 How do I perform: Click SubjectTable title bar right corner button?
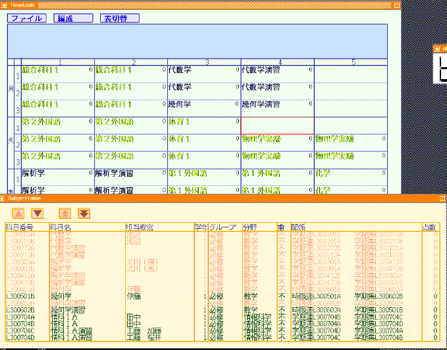tap(442, 198)
